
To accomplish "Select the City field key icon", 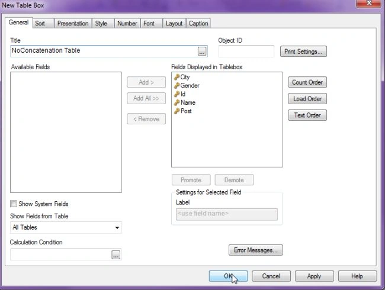I will click(177, 77).
